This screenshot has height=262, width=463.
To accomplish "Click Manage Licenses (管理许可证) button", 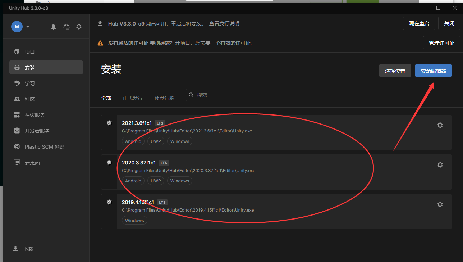I will coord(442,43).
